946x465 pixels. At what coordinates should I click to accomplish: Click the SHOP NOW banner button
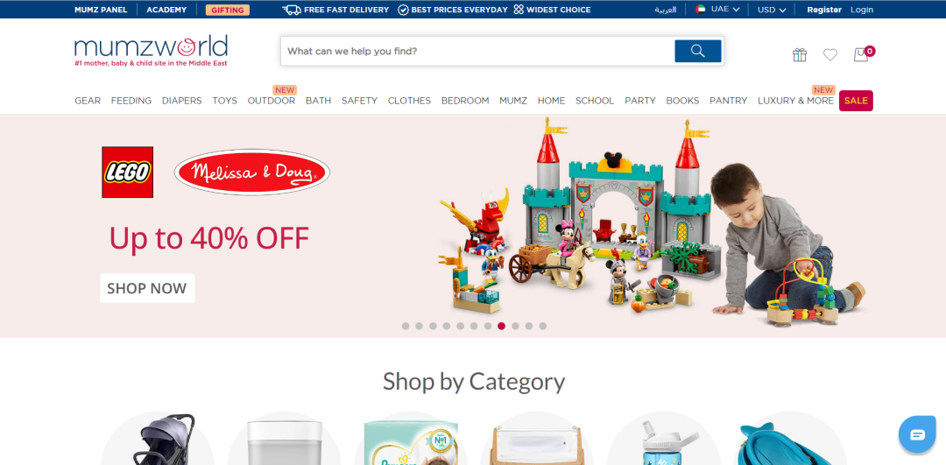tap(147, 288)
